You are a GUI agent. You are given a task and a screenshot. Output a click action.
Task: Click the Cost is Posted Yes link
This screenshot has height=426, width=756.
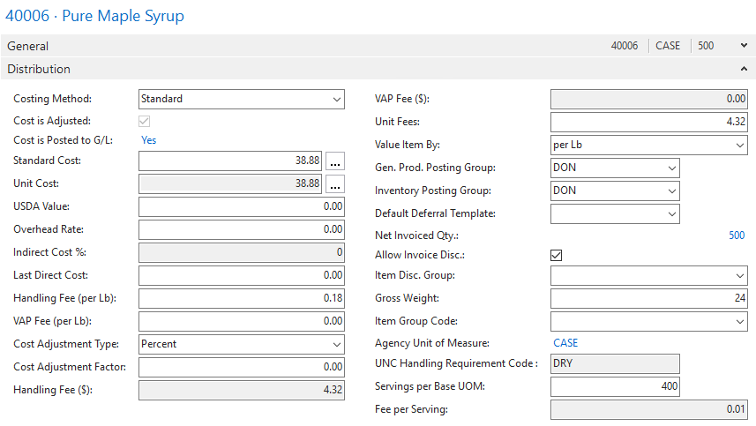[x=149, y=140]
